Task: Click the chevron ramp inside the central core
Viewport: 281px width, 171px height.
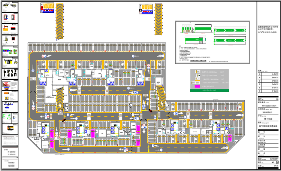Action: tap(60, 100)
